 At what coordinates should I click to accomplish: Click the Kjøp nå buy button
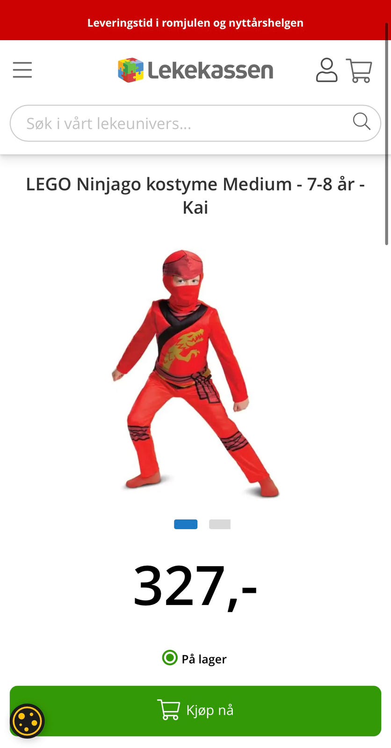[195, 711]
